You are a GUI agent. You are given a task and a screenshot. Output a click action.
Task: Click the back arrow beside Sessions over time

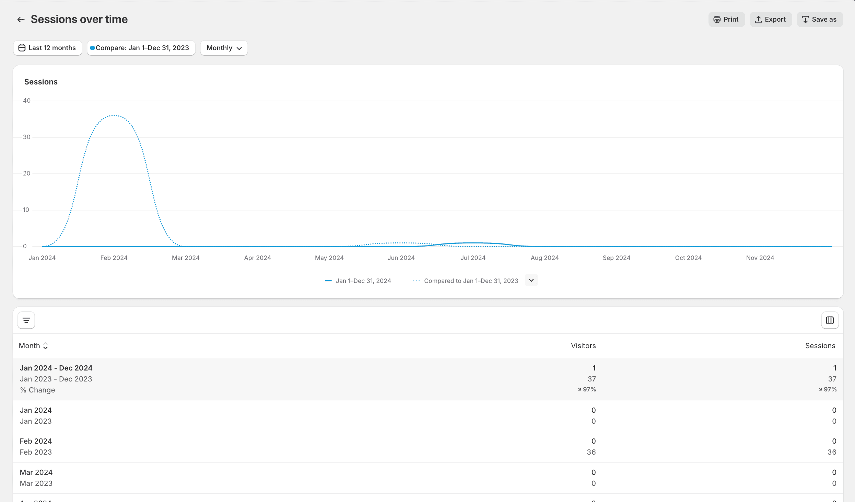[x=21, y=20]
